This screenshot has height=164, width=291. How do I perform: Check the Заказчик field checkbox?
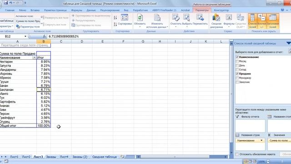click(237, 82)
